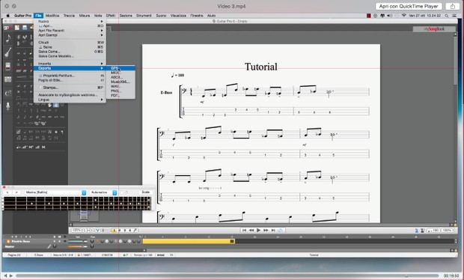Expand the Nuovo submenu in the File menu
The height and width of the screenshot is (280, 464).
70,21
